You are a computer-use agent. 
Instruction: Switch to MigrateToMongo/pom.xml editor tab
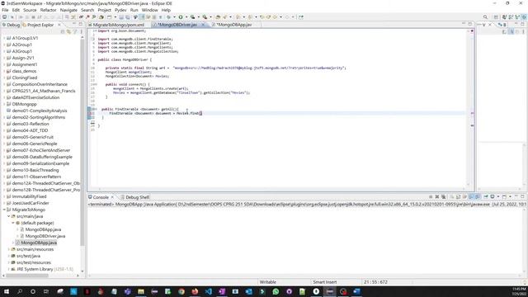tap(118, 25)
